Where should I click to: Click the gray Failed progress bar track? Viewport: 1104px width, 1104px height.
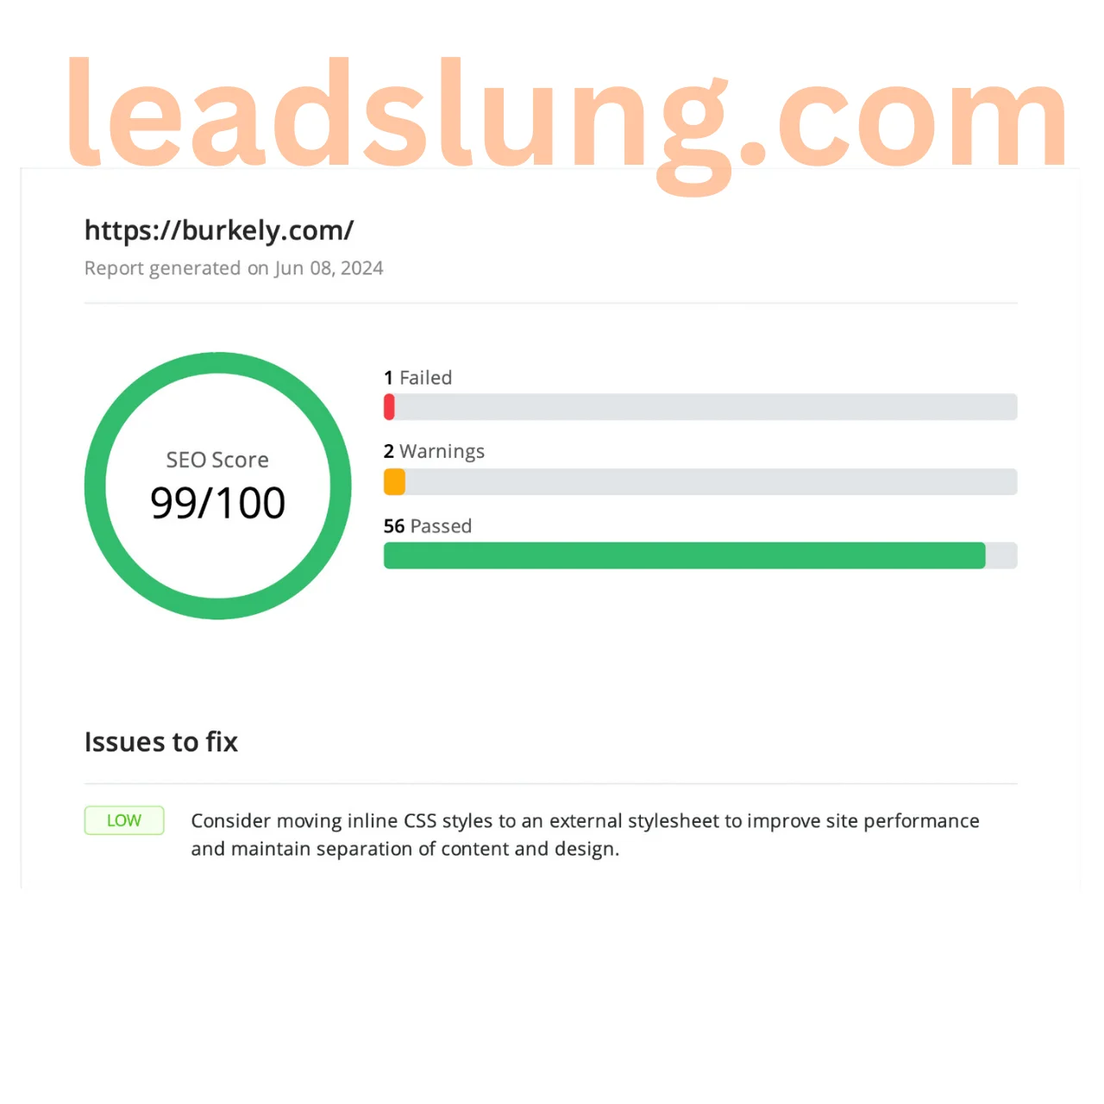pos(703,407)
